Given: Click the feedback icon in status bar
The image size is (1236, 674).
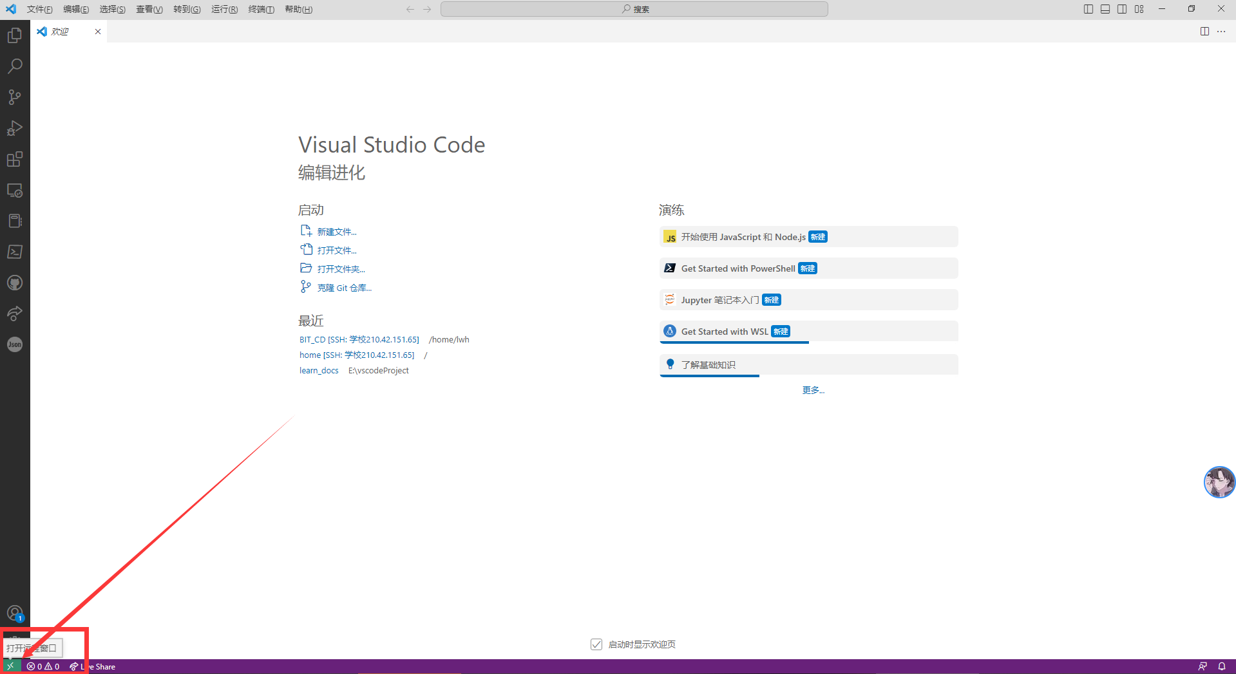Looking at the screenshot, I should pyautogui.click(x=1203, y=666).
